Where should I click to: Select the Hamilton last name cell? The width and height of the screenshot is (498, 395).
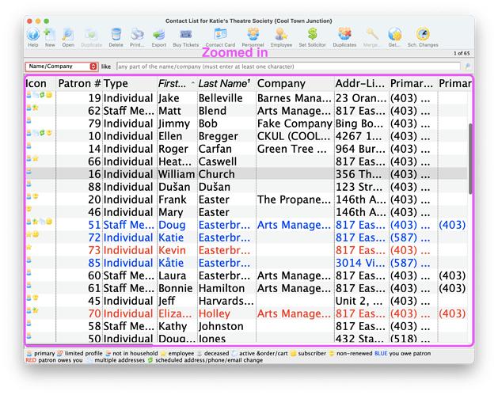(226, 289)
